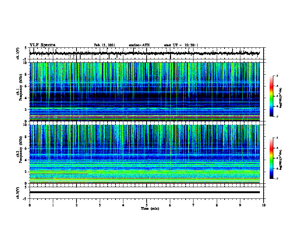Click inside the ch.1 spectrogram panel
Screen dimensions: 297x230
tap(145, 92)
